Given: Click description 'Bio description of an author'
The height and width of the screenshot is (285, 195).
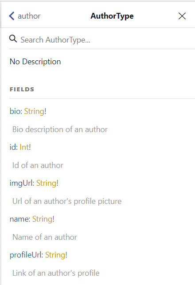Looking at the screenshot, I should (60, 129).
